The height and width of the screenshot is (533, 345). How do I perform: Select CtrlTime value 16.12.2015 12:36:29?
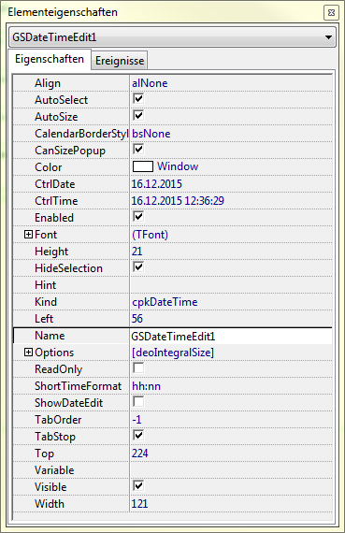point(178,200)
